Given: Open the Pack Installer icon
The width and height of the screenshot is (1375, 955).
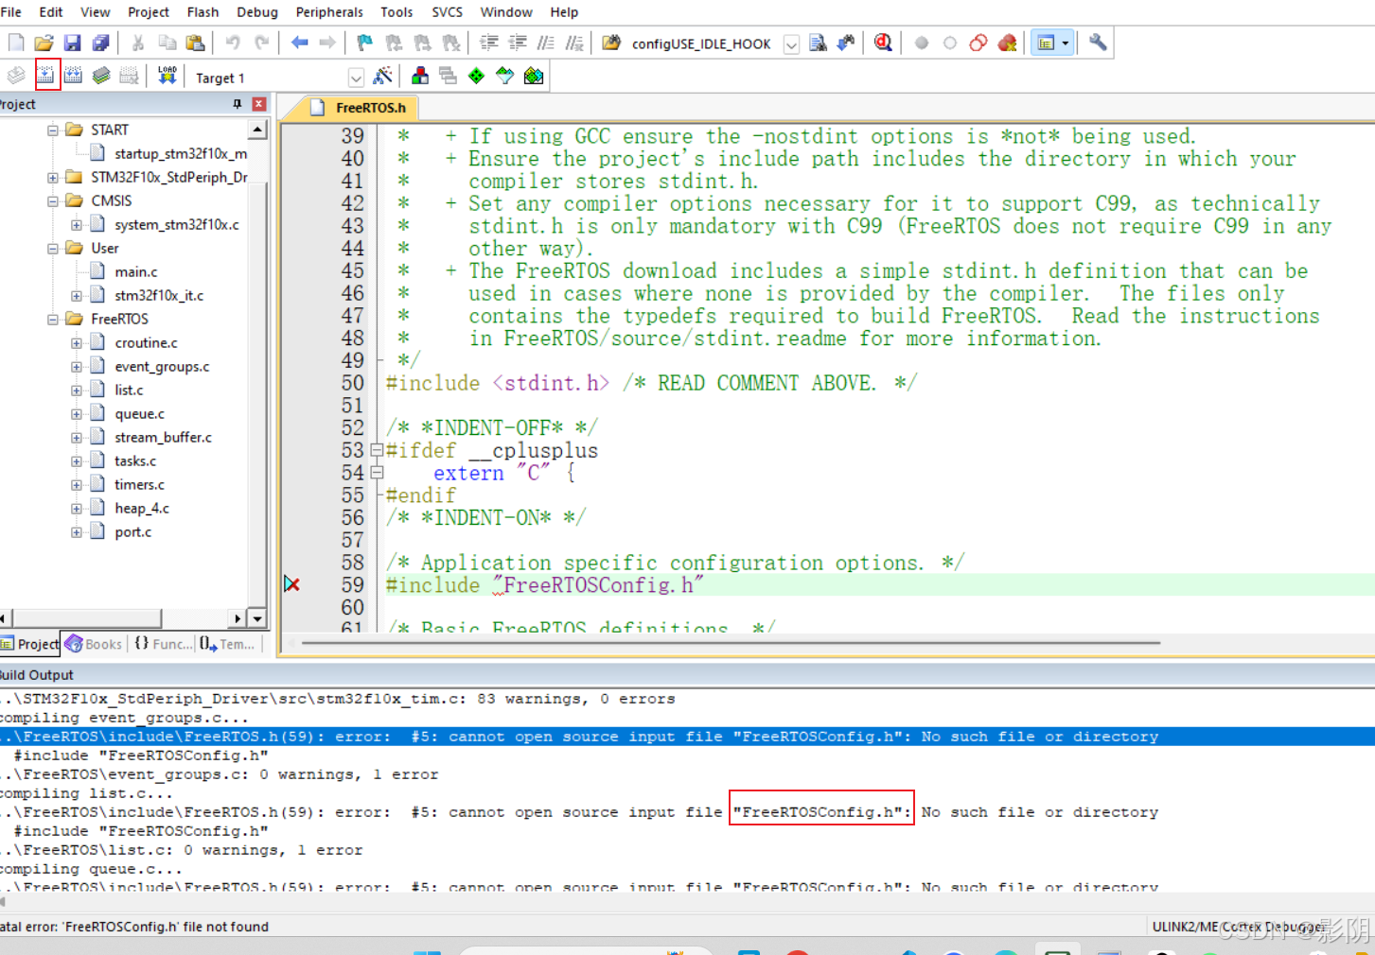Looking at the screenshot, I should 534,76.
